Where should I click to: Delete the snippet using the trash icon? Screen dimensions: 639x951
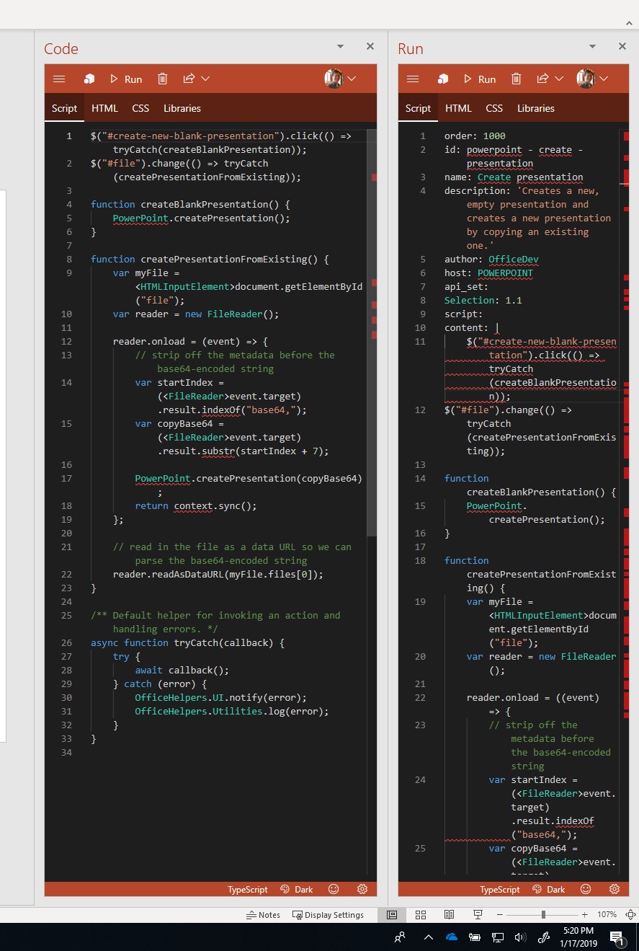point(163,79)
